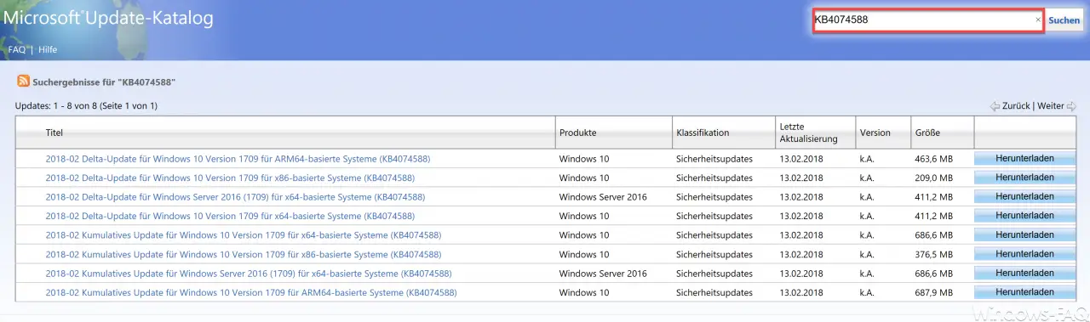Open Kumulatives Update Windows Server 2016 x64 link

pyautogui.click(x=249, y=274)
